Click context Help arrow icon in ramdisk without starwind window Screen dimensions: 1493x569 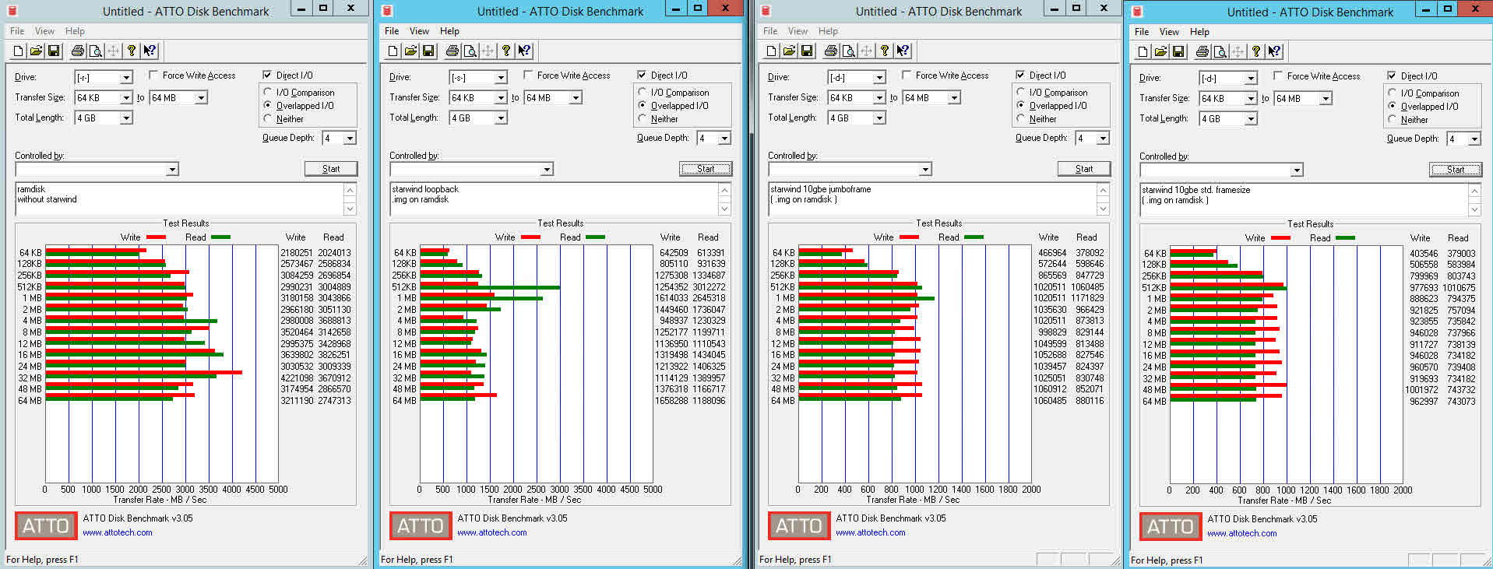[x=150, y=51]
